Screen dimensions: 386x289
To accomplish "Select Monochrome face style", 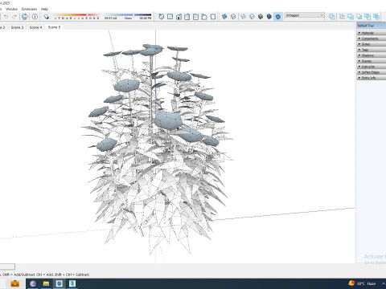I will tap(278, 17).
